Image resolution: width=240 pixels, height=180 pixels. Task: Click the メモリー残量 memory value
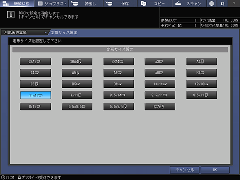pos(230,20)
